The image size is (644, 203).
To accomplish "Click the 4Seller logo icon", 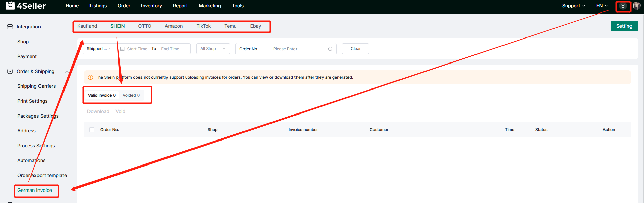I will [10, 6].
